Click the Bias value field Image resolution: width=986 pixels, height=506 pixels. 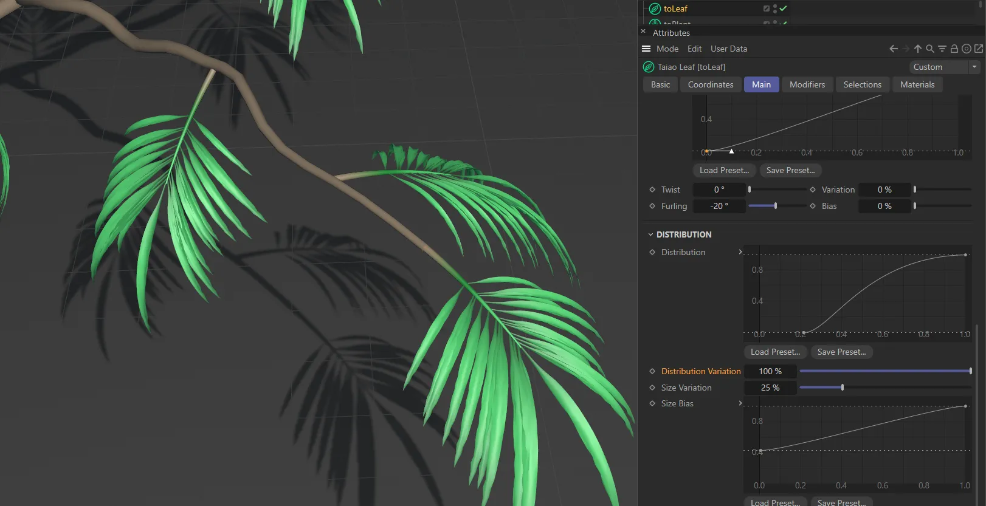[x=884, y=206]
